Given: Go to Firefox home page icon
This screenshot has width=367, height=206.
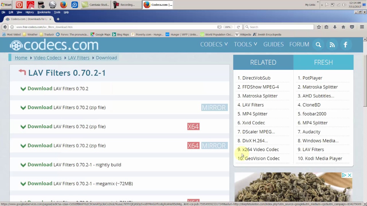Looking at the screenshot, I should click(x=343, y=27).
